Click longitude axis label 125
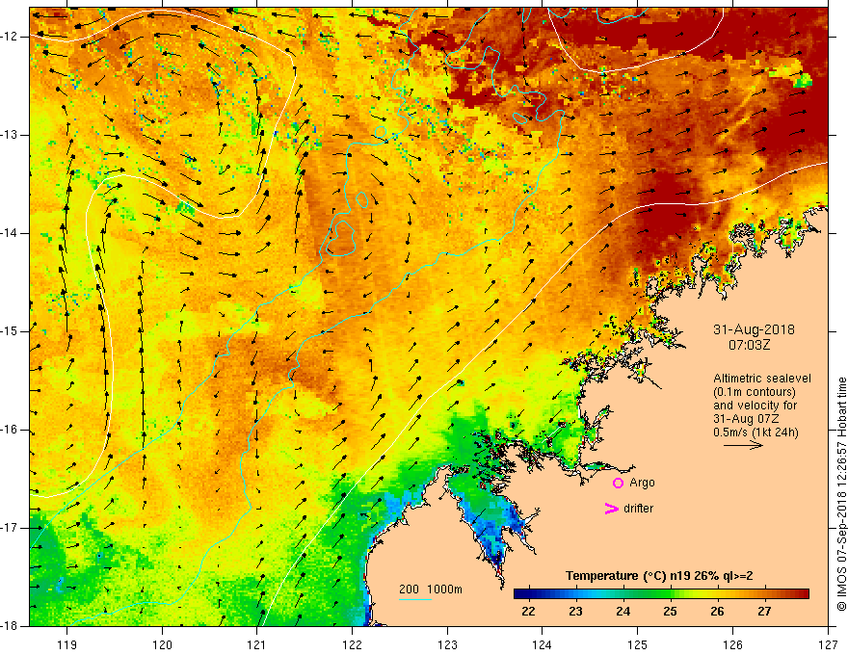This screenshot has height=655, width=848. coord(638,644)
